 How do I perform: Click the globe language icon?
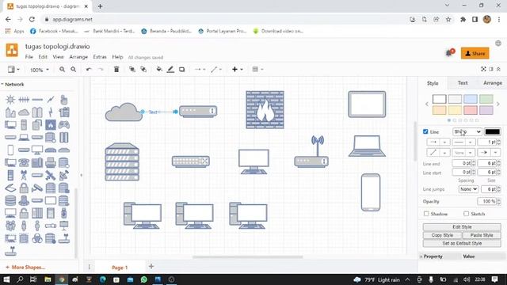click(x=498, y=44)
